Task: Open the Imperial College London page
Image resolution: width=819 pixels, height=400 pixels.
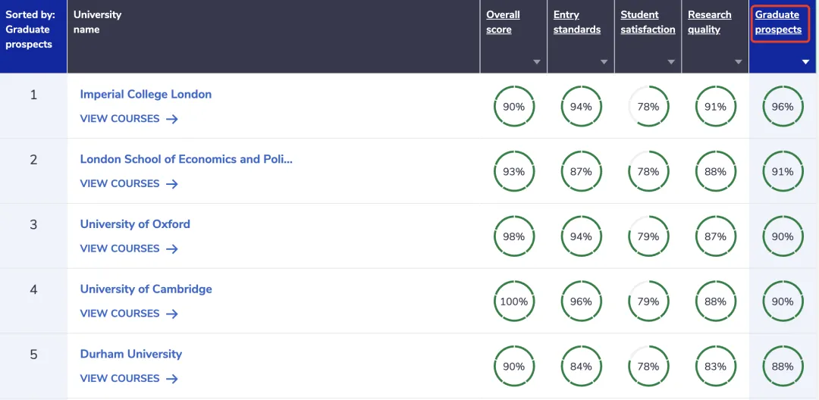Action: [146, 94]
